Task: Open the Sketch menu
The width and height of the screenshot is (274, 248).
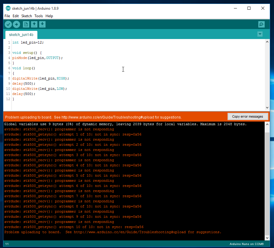Action: click(27, 16)
